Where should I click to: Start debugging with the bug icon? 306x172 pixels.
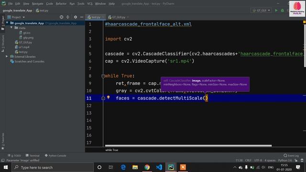(283, 11)
